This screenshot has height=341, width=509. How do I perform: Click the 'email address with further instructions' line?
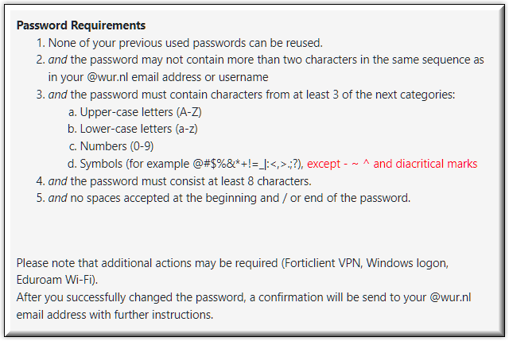click(x=115, y=315)
